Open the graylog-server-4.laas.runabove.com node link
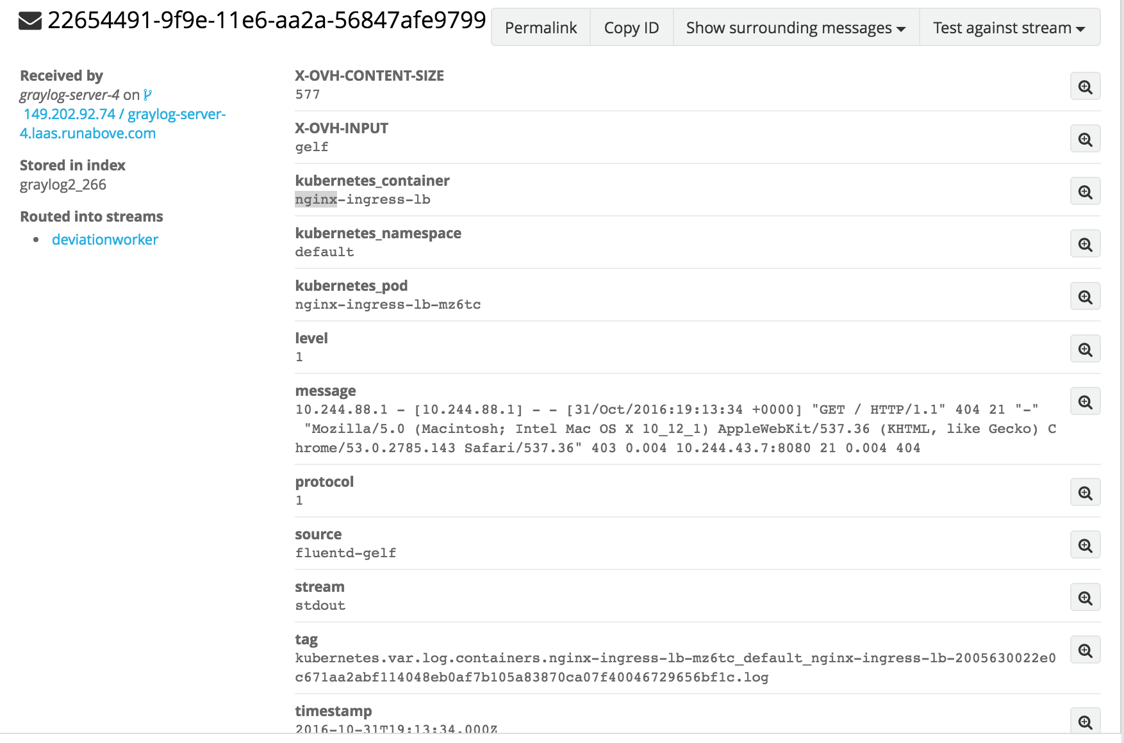Screen dimensions: 1124x743 coord(123,124)
